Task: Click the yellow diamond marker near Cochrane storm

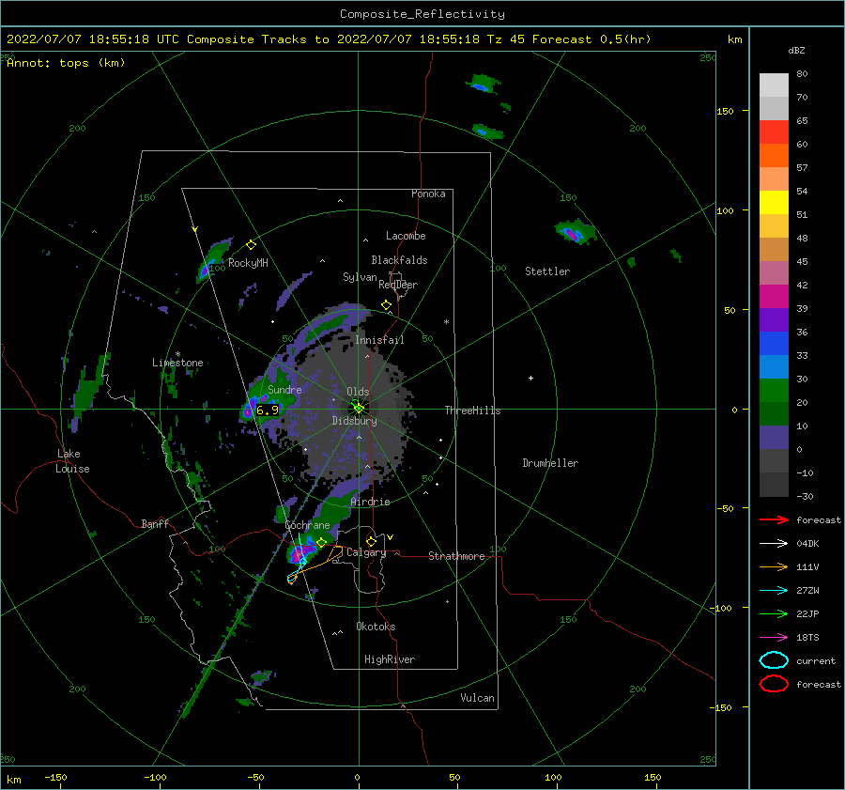Action: tap(322, 542)
